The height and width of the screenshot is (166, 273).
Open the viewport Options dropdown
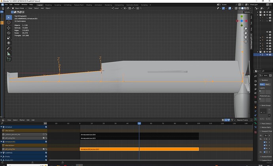[x=248, y=12]
